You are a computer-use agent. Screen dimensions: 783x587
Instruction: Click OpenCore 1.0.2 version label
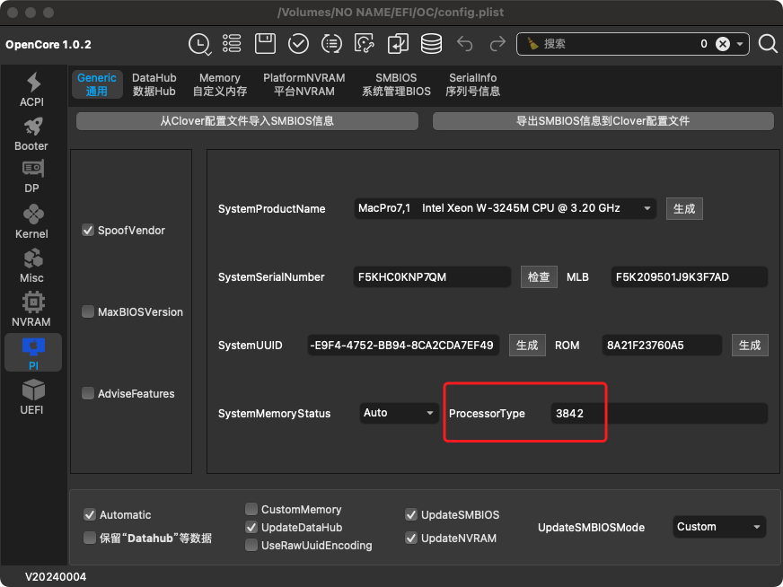coord(48,44)
